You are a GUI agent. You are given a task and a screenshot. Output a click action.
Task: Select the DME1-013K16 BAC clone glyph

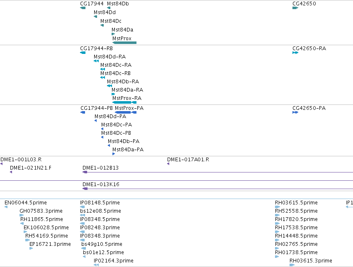[218, 189]
